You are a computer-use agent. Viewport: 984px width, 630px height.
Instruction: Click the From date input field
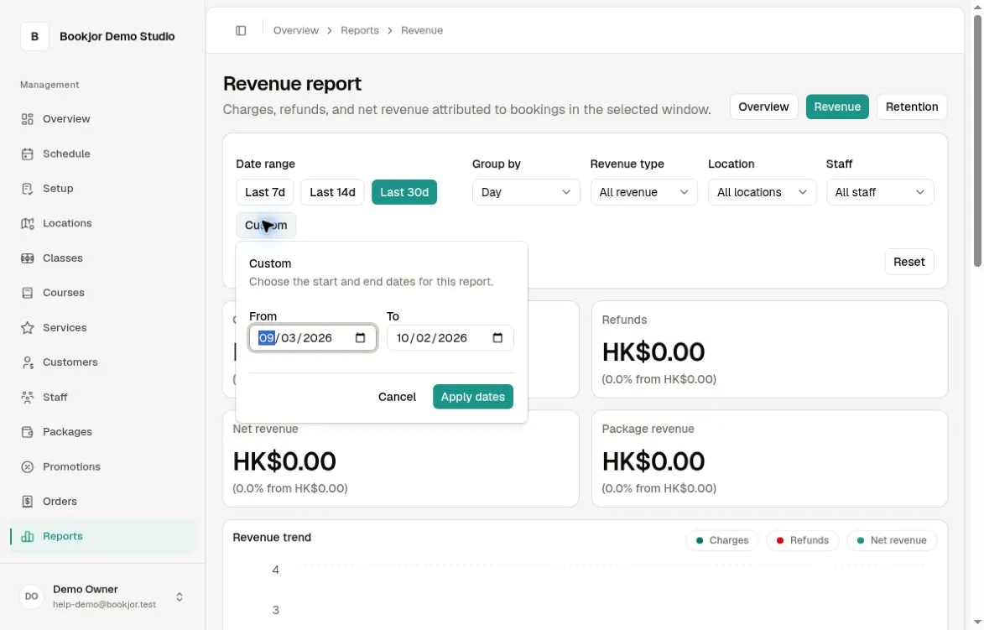point(313,338)
